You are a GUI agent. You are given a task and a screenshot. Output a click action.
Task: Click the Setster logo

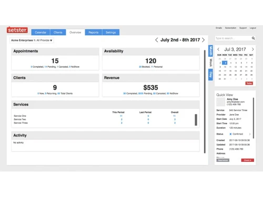click(17, 30)
